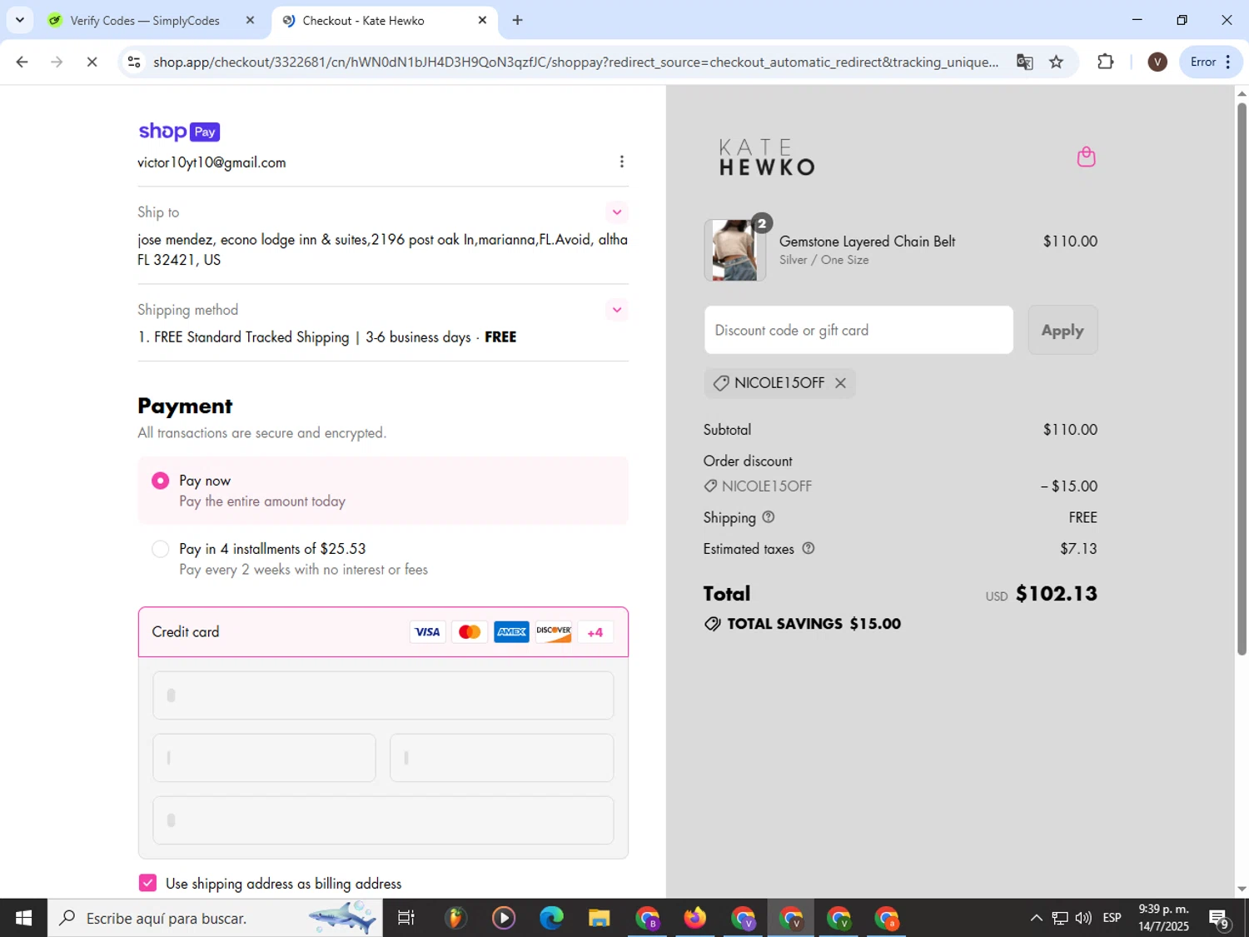
Task: Select the Checkout - Kate Hewko tab
Action: click(x=363, y=21)
